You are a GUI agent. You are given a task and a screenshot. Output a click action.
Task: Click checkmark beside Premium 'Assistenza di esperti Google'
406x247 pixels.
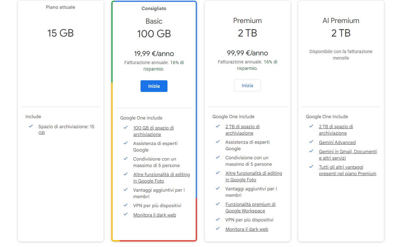pos(218,142)
